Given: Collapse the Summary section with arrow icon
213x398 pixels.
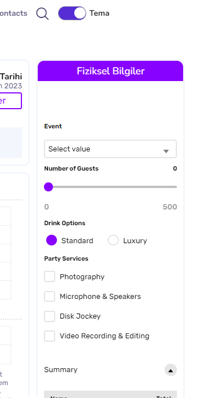Looking at the screenshot, I should click(x=171, y=370).
